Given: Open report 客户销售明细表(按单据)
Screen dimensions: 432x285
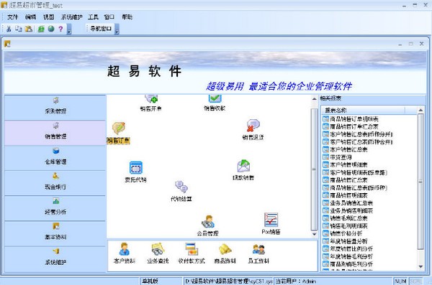Looking at the screenshot, I should [359, 172].
